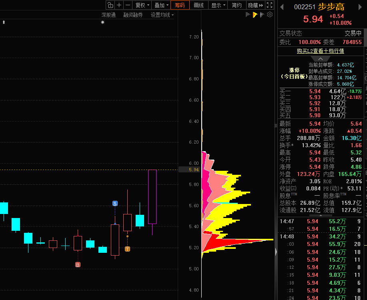The height and width of the screenshot is (300, 367).
Task: Select the 画线 drawing tool
Action: pos(199,5)
